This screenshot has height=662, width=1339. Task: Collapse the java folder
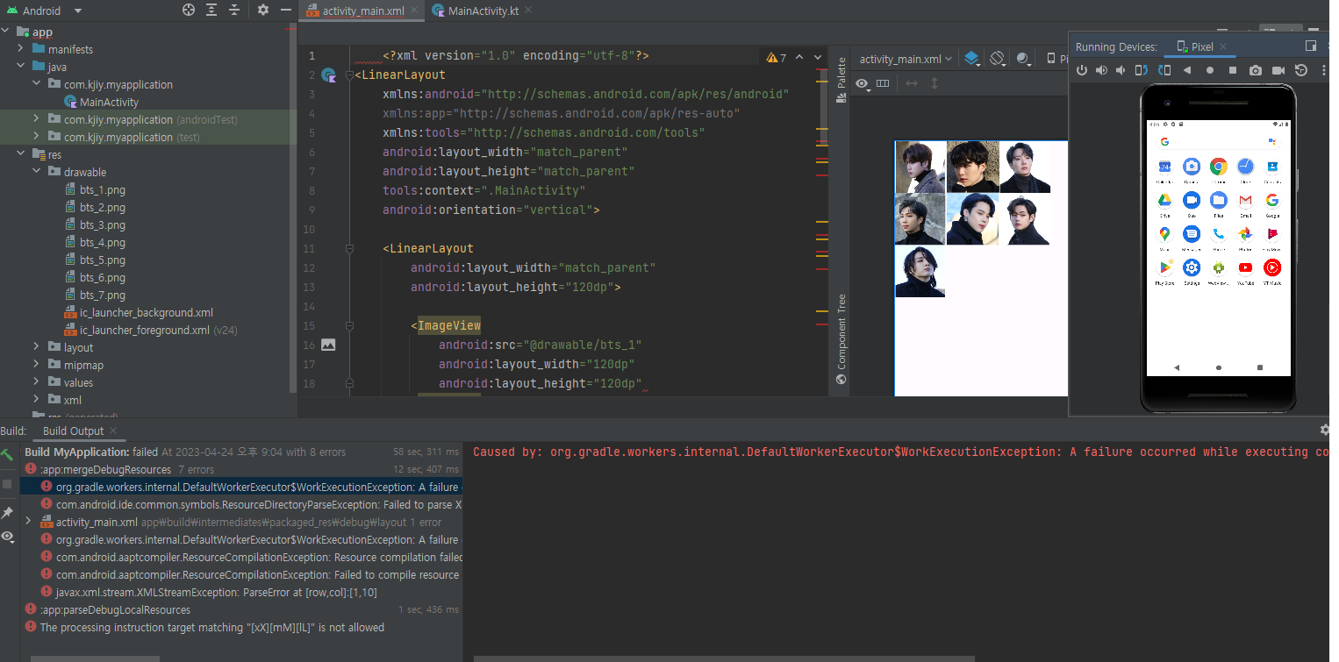click(20, 68)
